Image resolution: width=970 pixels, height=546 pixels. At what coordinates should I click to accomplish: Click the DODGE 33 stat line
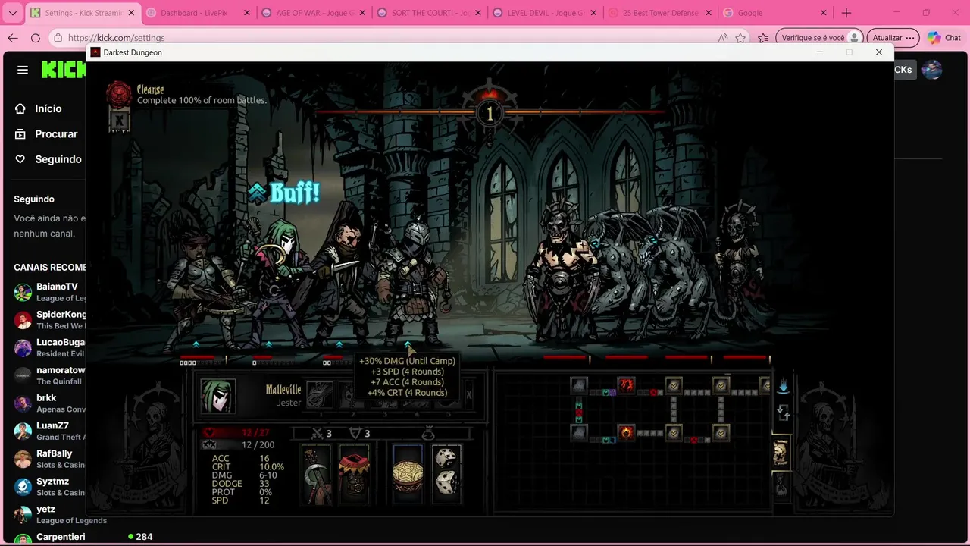(240, 484)
